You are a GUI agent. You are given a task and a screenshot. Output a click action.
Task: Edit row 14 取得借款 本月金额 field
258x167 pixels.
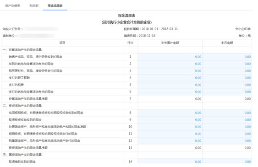tap(227, 161)
